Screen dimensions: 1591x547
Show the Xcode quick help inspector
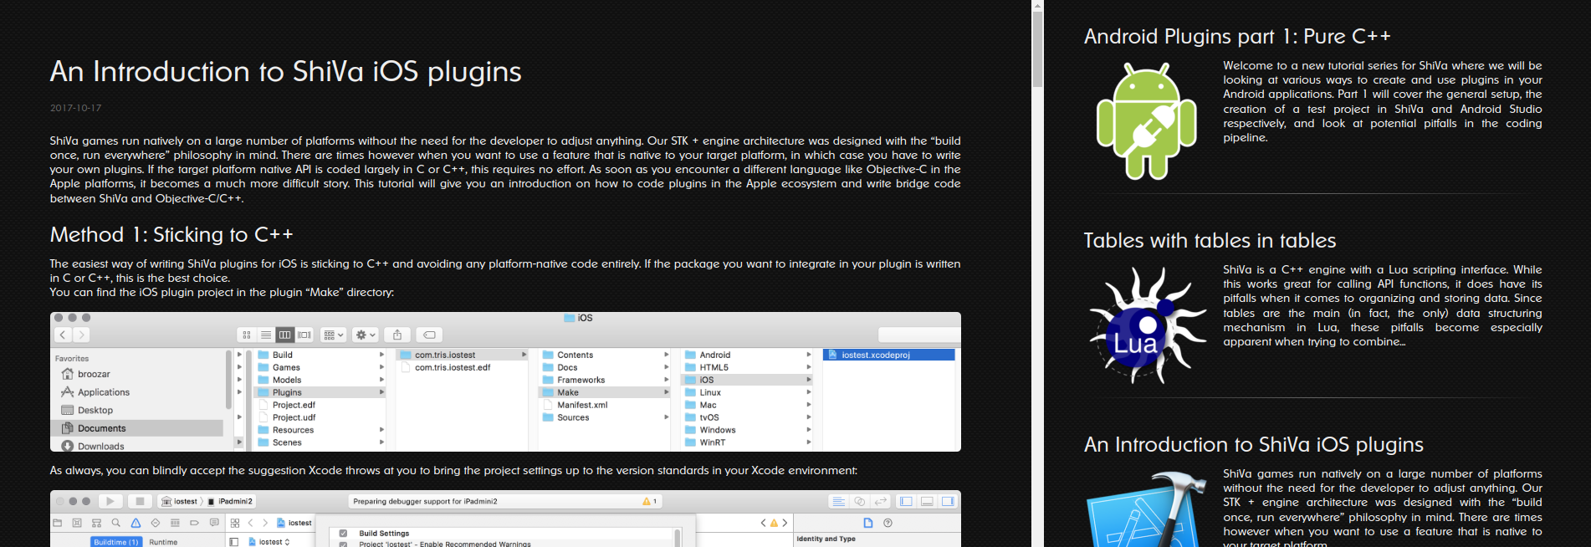(x=888, y=523)
